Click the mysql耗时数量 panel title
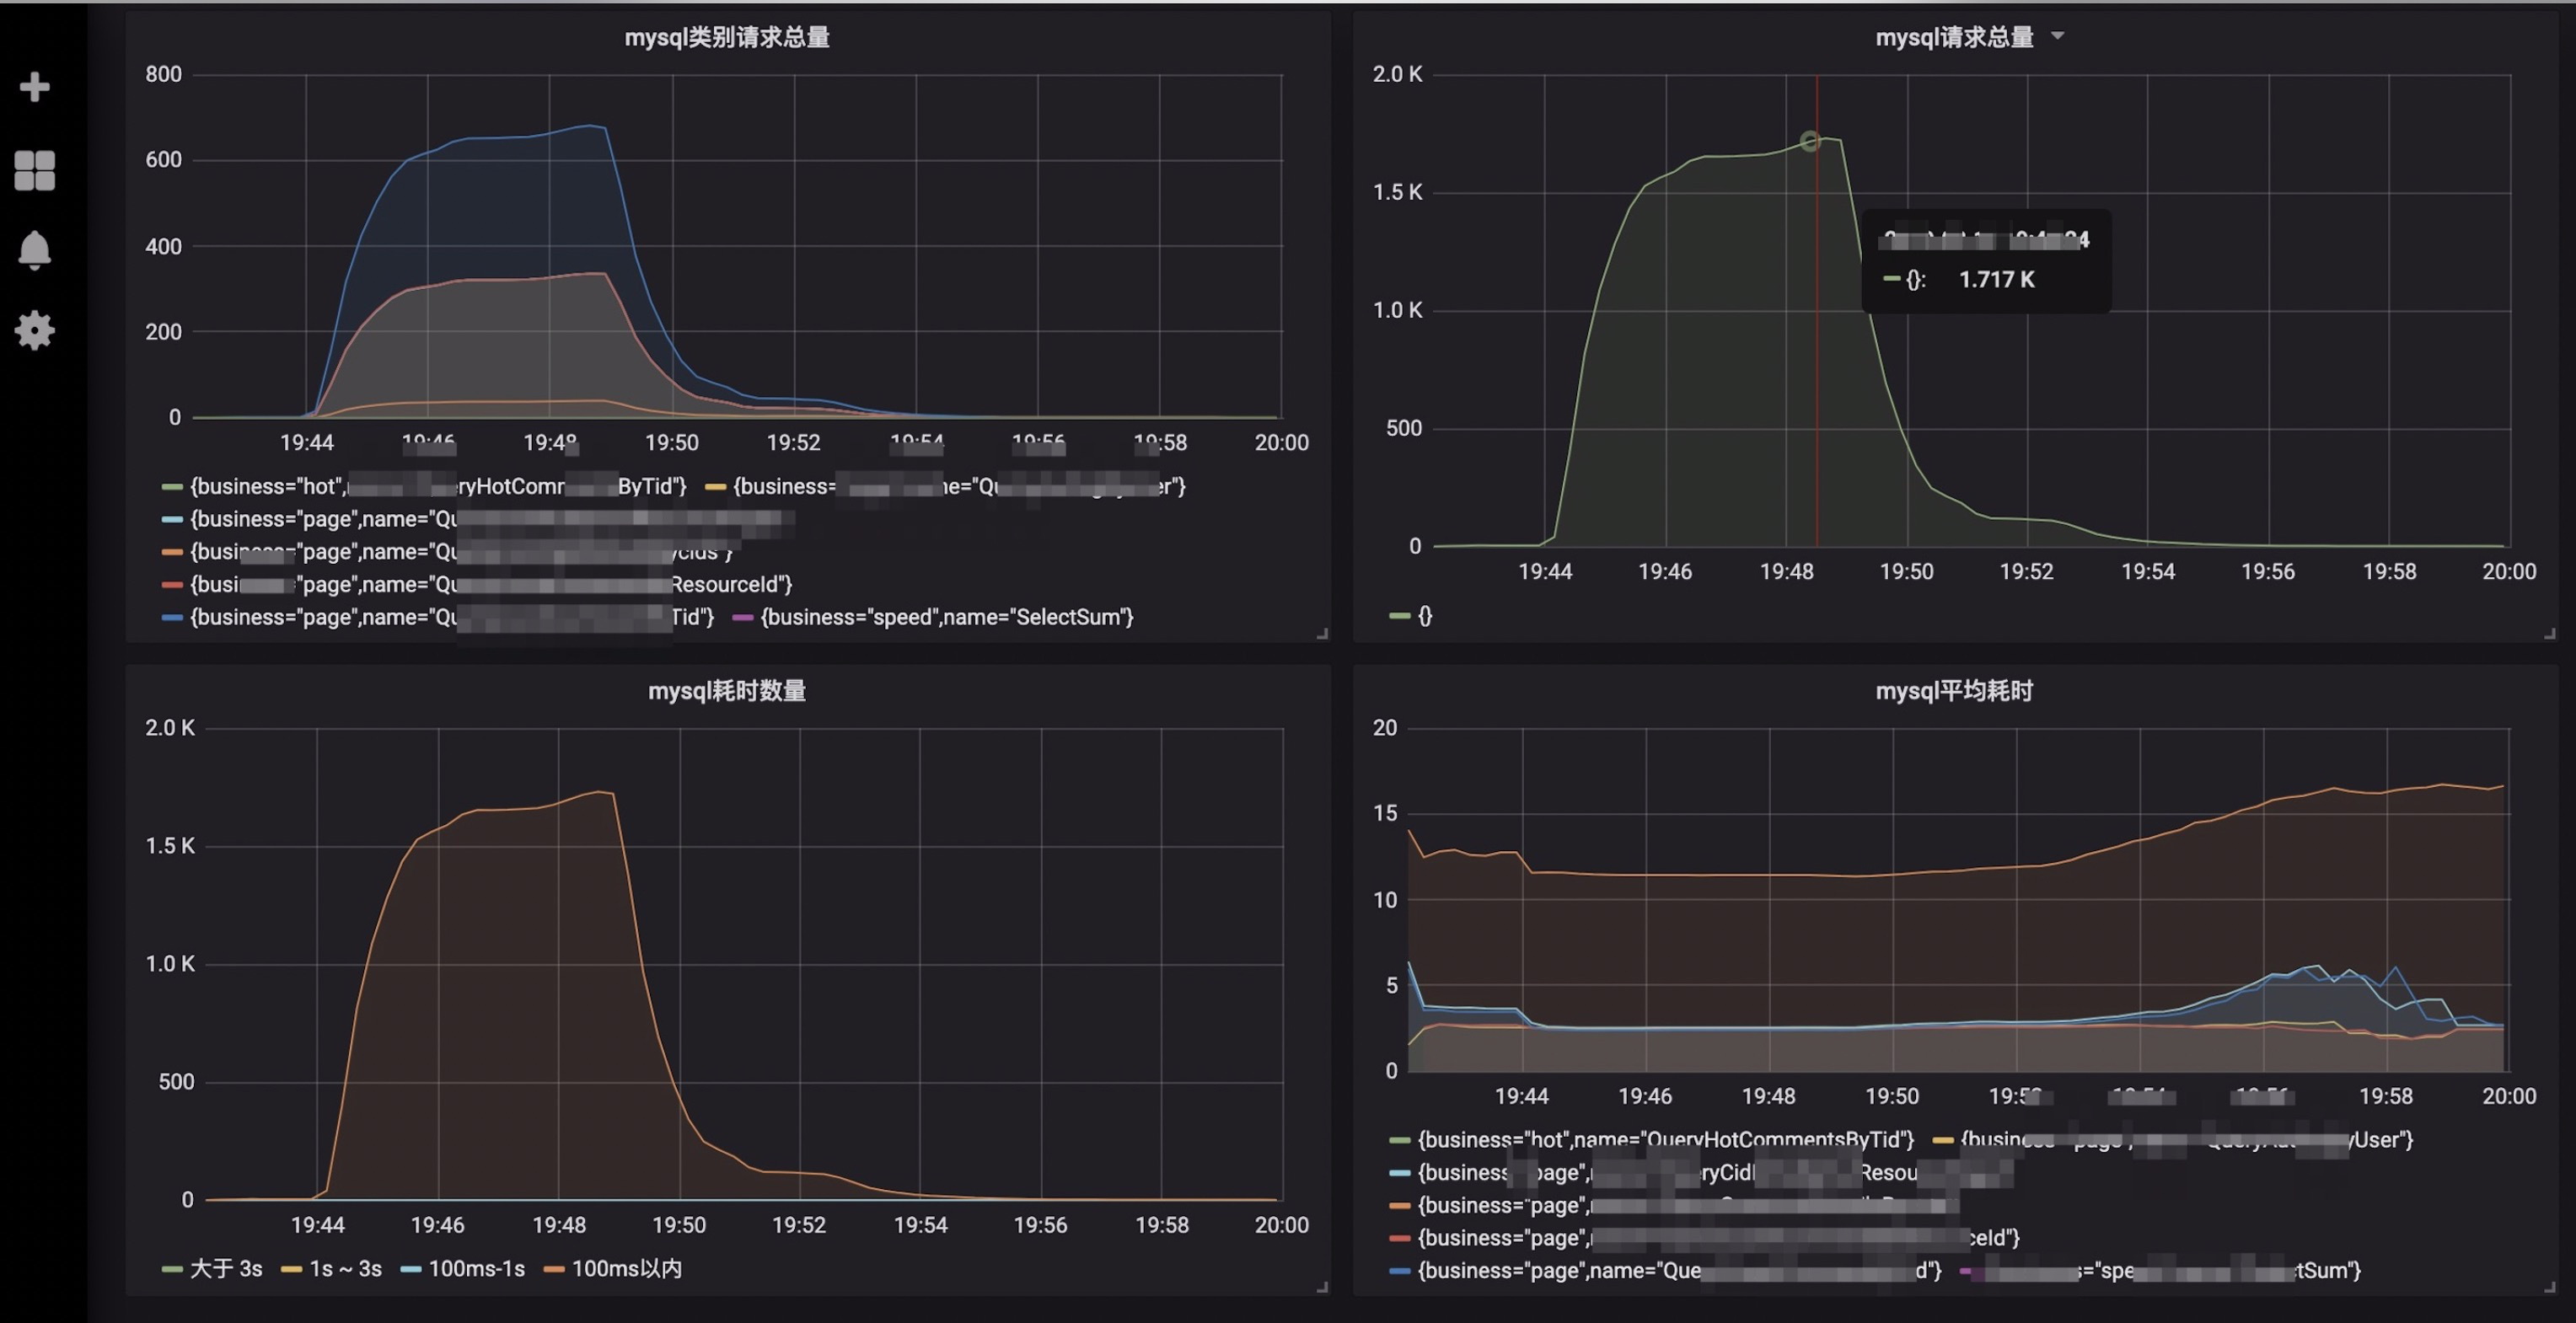The image size is (2576, 1323). click(727, 690)
